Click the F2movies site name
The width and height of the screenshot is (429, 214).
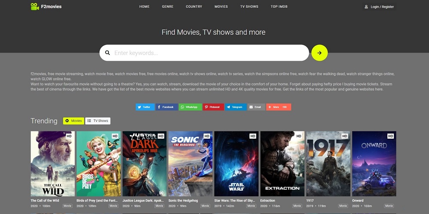pos(51,6)
